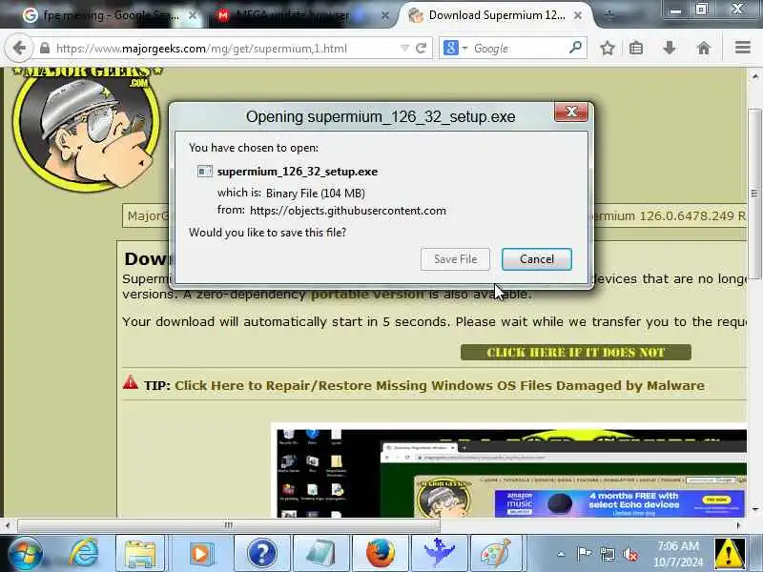The height and width of the screenshot is (572, 763).
Task: Open the Windows Start menu
Action: coord(25,554)
